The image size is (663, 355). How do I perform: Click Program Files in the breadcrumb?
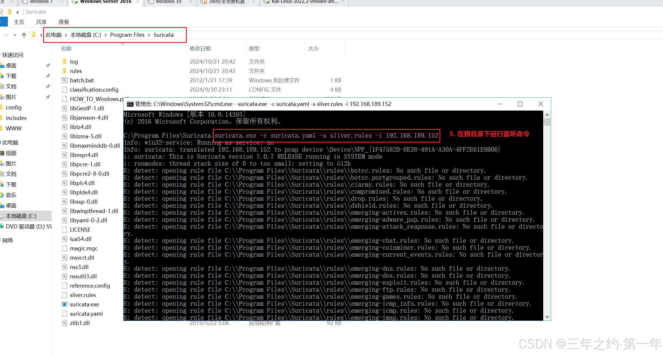tap(127, 35)
